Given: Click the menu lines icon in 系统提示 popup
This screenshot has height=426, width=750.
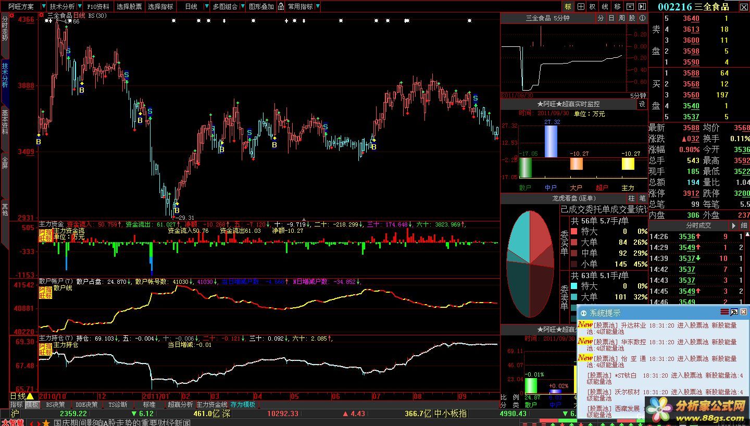Looking at the screenshot, I should coord(724,312).
